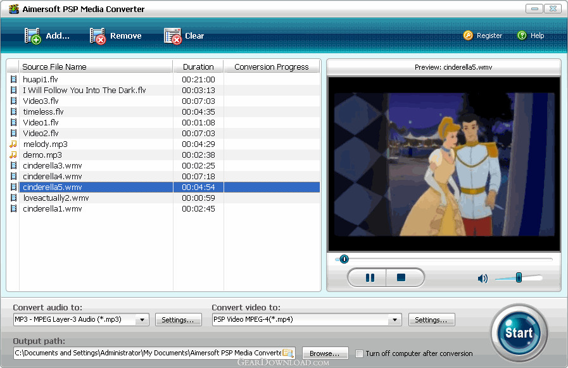Click film icon beside I Will Follow You
Viewport: 568px width, 368px height.
pos(13,90)
